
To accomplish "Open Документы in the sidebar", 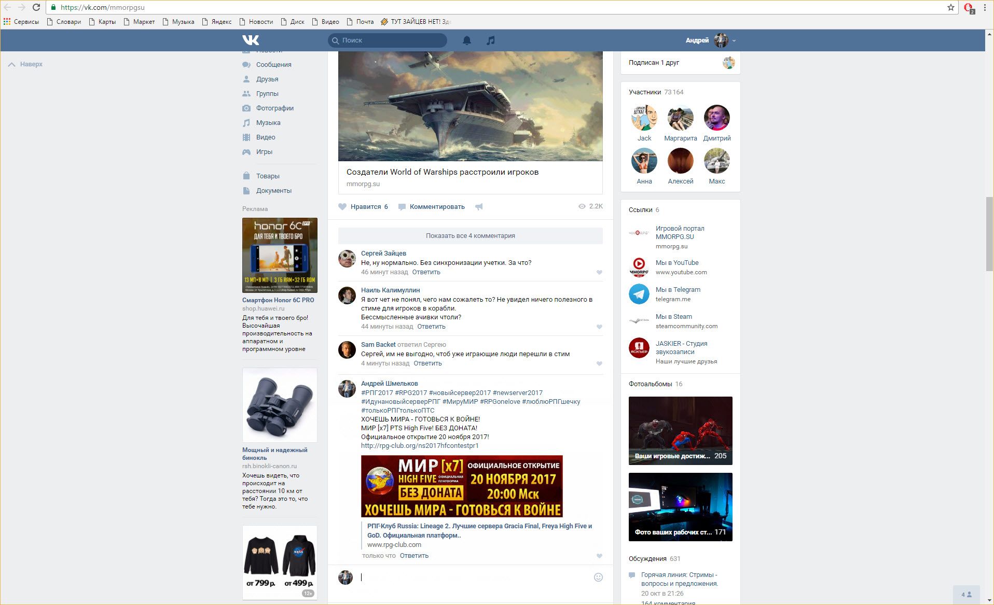I will pos(274,191).
